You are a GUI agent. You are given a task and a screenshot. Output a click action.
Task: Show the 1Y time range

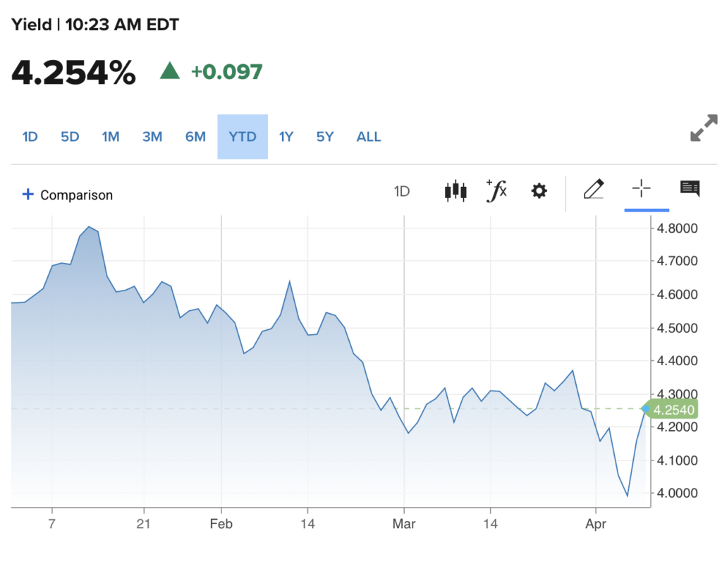(286, 137)
